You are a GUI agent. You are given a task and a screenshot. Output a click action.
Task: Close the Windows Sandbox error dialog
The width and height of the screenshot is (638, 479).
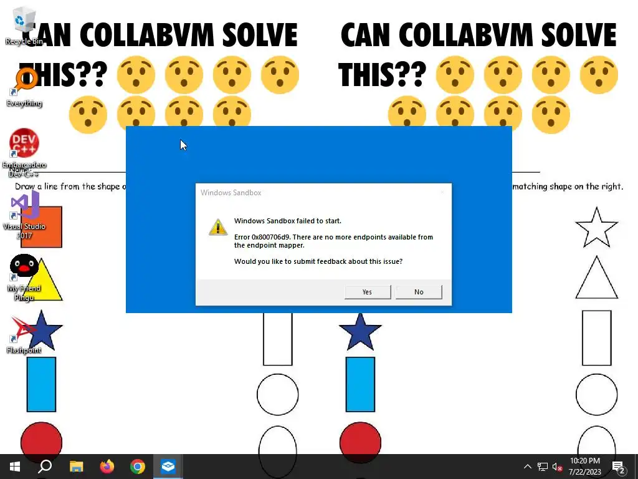[x=442, y=192]
